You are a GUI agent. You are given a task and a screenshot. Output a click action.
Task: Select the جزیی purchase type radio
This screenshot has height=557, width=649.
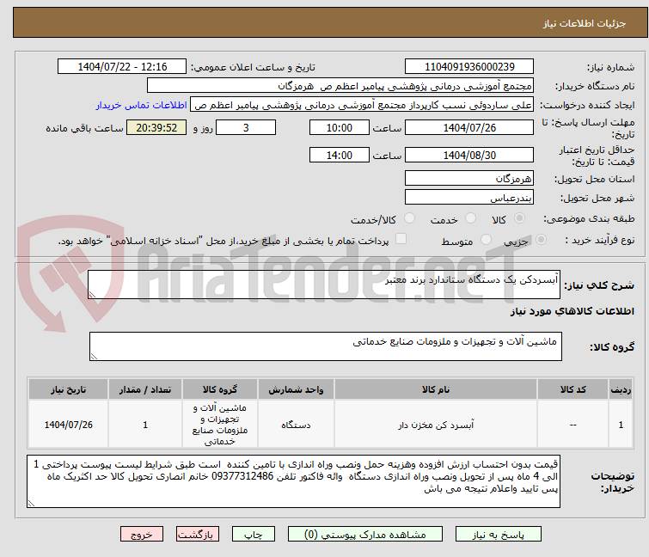coord(541,240)
